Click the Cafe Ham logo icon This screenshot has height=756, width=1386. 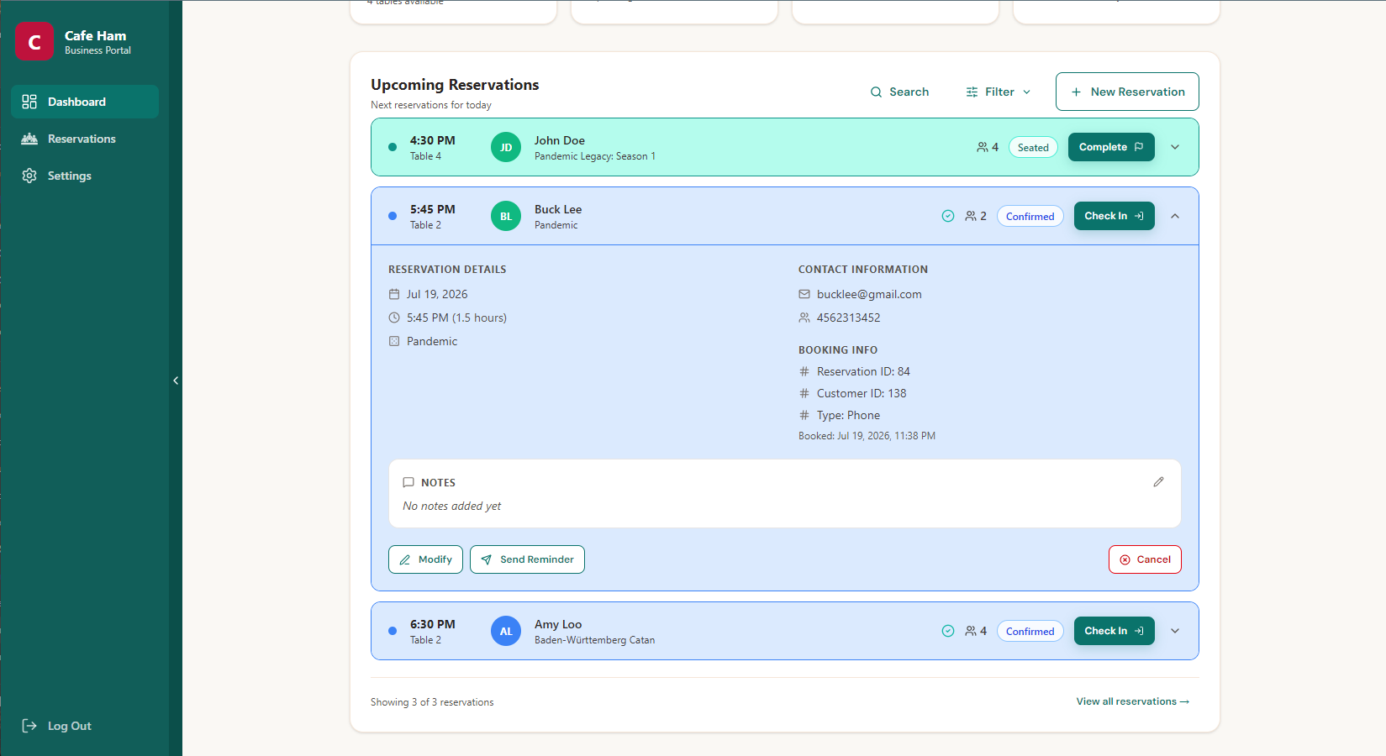click(34, 41)
